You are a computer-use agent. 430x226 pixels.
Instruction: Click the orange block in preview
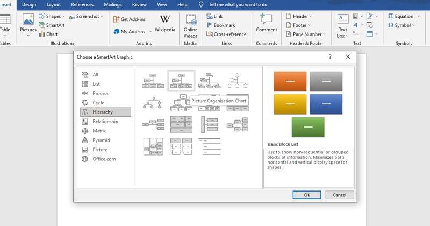pos(290,81)
